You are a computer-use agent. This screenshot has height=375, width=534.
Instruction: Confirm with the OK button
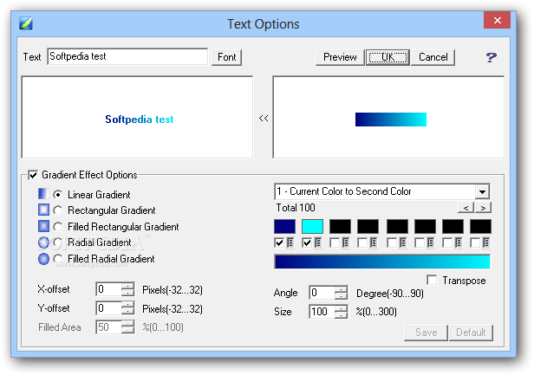387,57
